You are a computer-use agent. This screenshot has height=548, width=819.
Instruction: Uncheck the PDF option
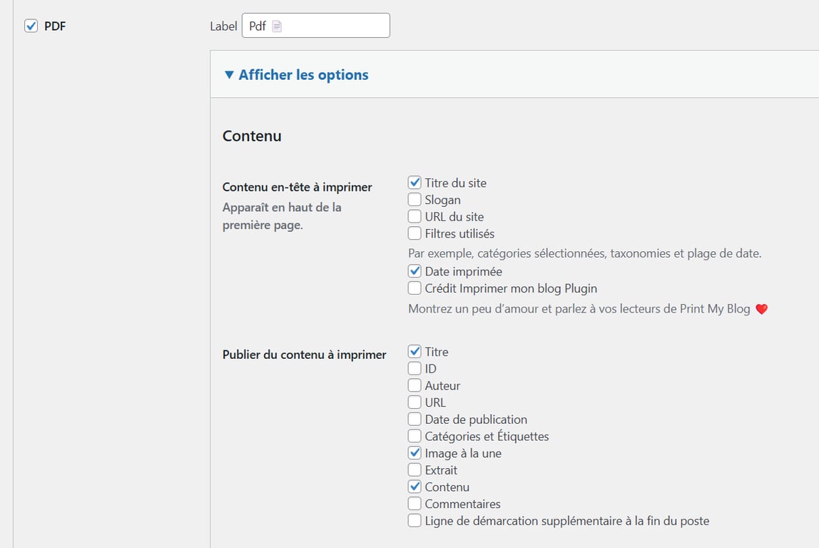click(31, 25)
